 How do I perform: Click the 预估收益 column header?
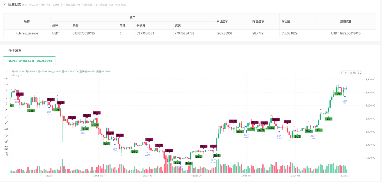(346, 21)
